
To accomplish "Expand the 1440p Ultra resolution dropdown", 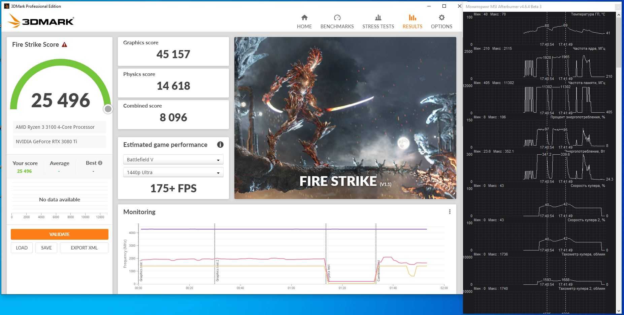I will (x=173, y=172).
